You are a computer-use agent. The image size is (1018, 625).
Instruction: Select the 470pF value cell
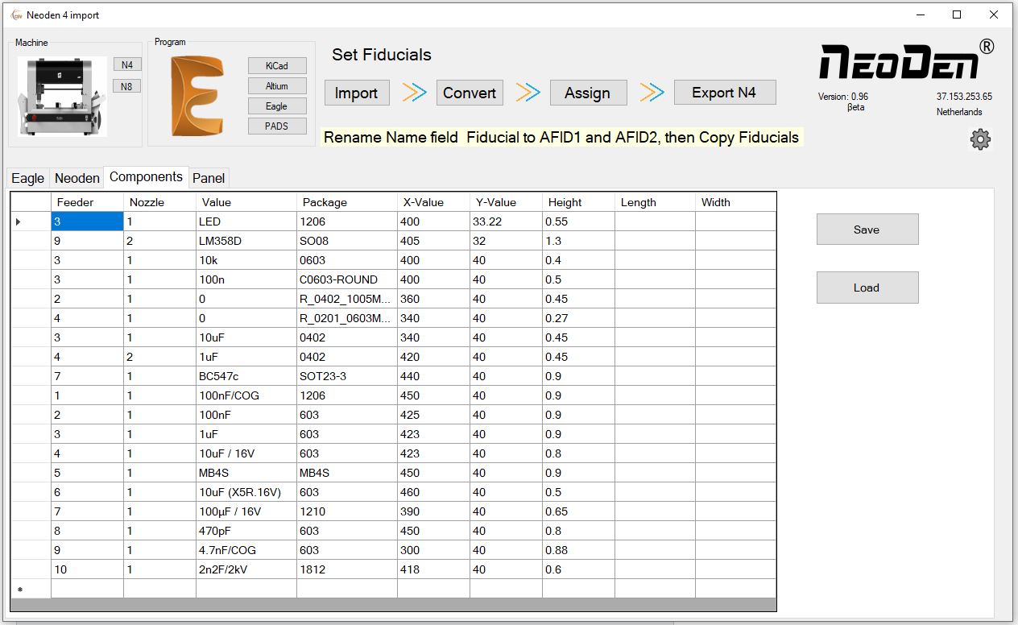[246, 531]
